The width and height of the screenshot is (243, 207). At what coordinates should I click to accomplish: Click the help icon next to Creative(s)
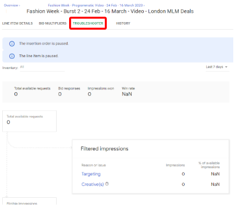[107, 184]
